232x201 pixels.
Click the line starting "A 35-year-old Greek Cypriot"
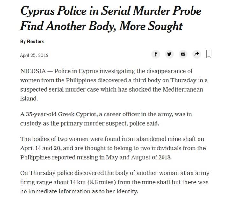point(106,114)
